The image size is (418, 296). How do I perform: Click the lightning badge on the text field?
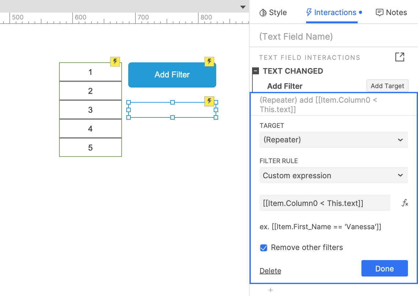pyautogui.click(x=209, y=101)
